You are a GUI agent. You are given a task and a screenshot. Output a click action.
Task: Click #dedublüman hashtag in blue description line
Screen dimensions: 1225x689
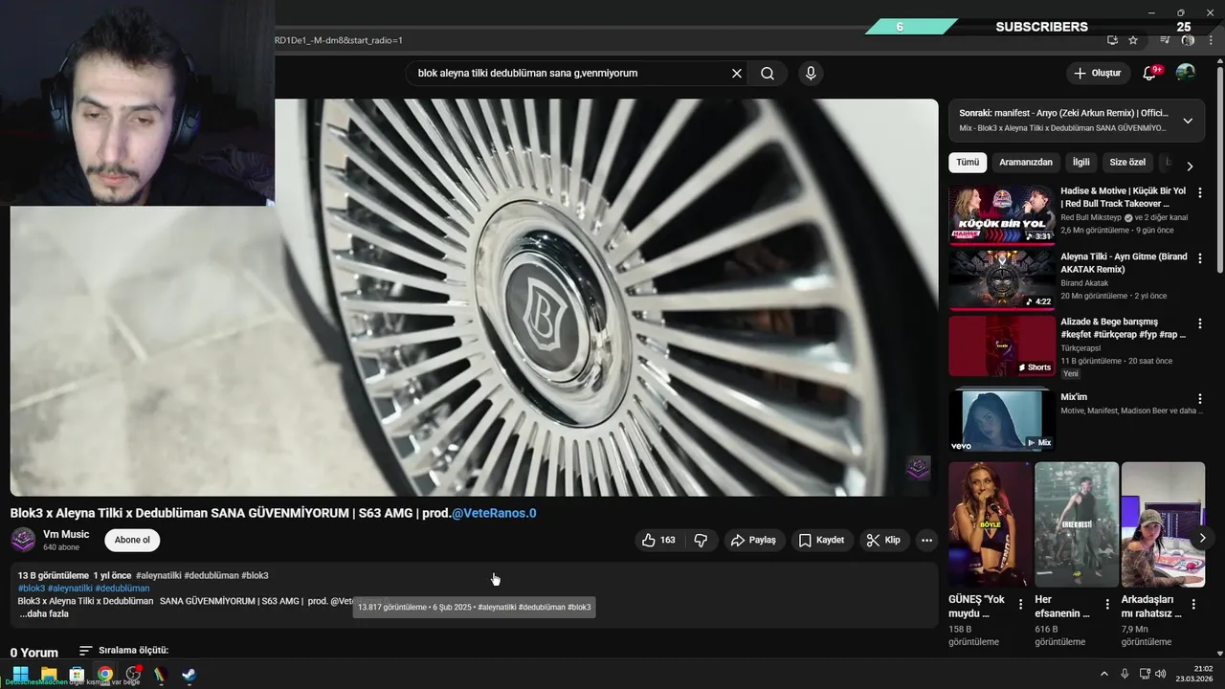pos(122,589)
